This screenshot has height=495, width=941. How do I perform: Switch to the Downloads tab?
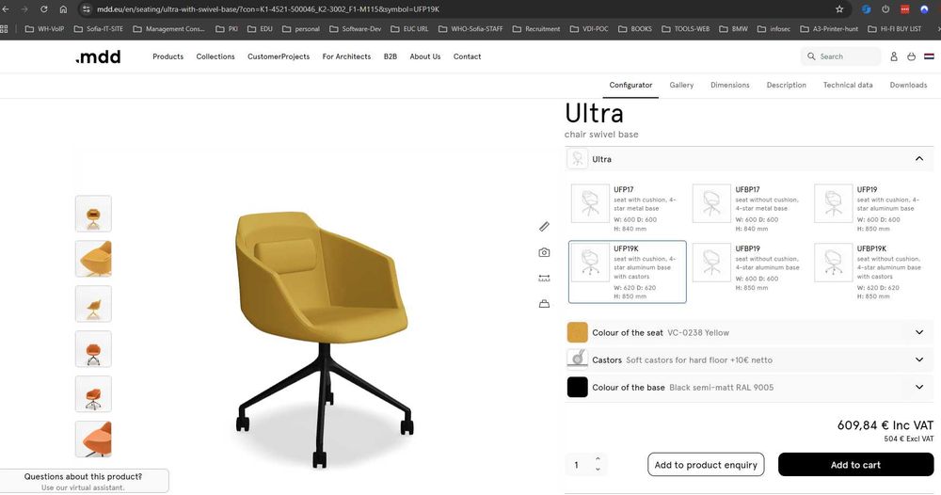908,86
